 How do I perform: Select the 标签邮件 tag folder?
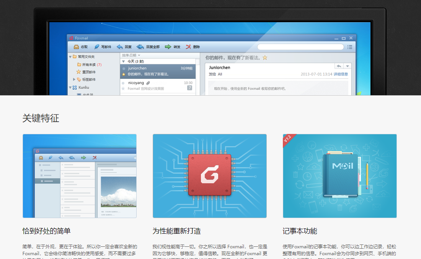point(86,80)
